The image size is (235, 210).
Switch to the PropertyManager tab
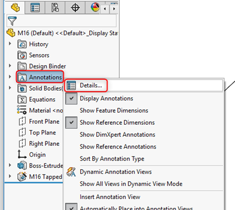click(x=35, y=7)
